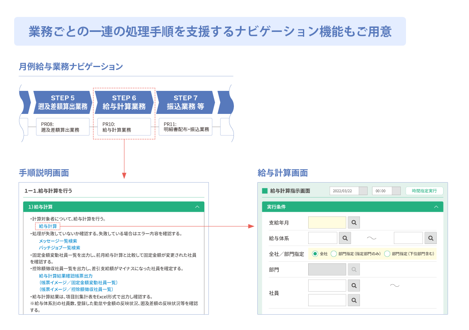Image resolution: width=469 pixels, height=330 pixels.
Task: Click the search icon beside 支給年月 field
Action: coord(354,223)
